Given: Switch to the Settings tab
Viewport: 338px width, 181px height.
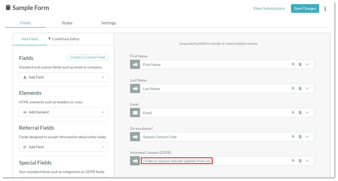Looking at the screenshot, I should coord(109,23).
